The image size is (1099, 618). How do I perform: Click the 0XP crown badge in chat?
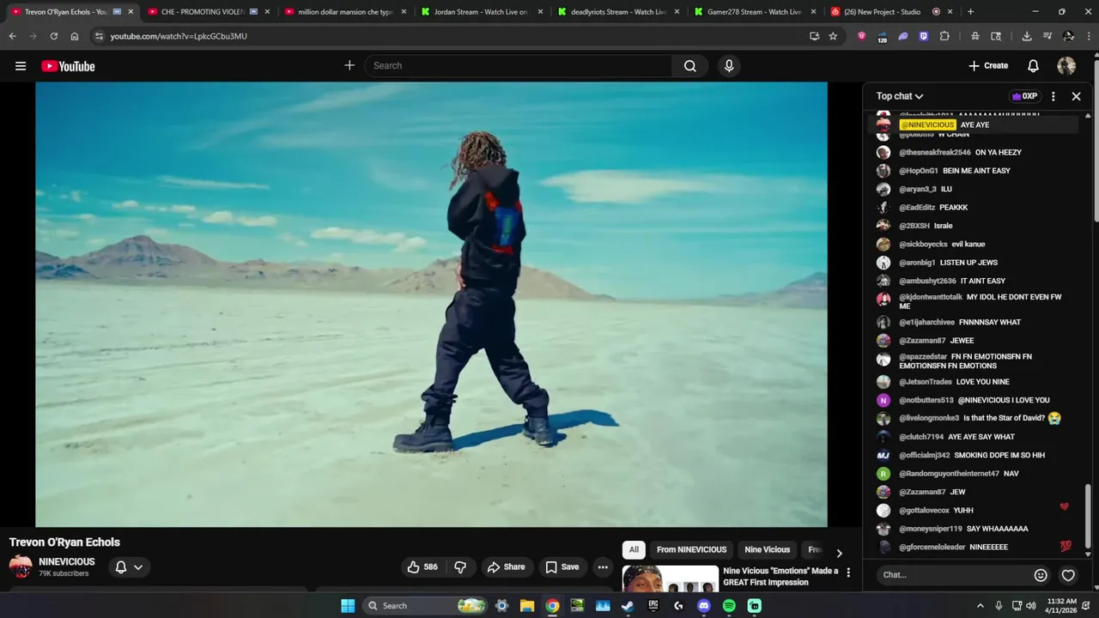pyautogui.click(x=1025, y=96)
